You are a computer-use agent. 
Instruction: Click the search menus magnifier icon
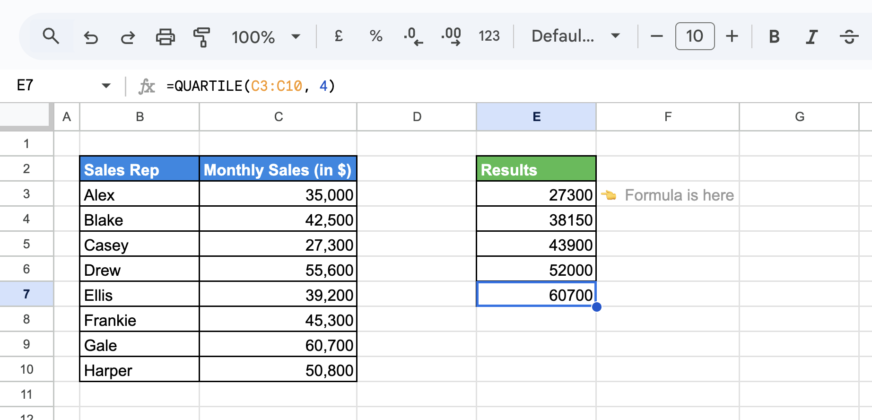(51, 36)
